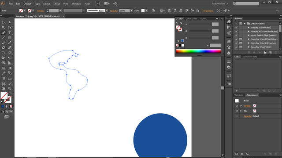Expand Fill row in Appearance panel
This screenshot has width=282, height=158.
click(x=241, y=111)
